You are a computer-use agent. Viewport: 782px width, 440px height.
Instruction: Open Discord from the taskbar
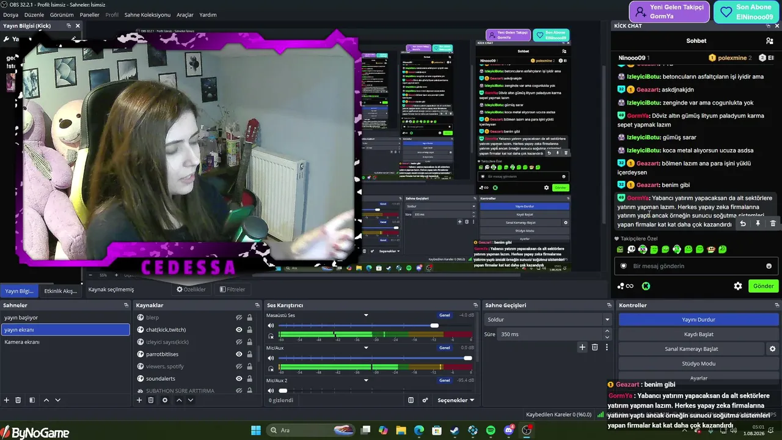tap(508, 430)
